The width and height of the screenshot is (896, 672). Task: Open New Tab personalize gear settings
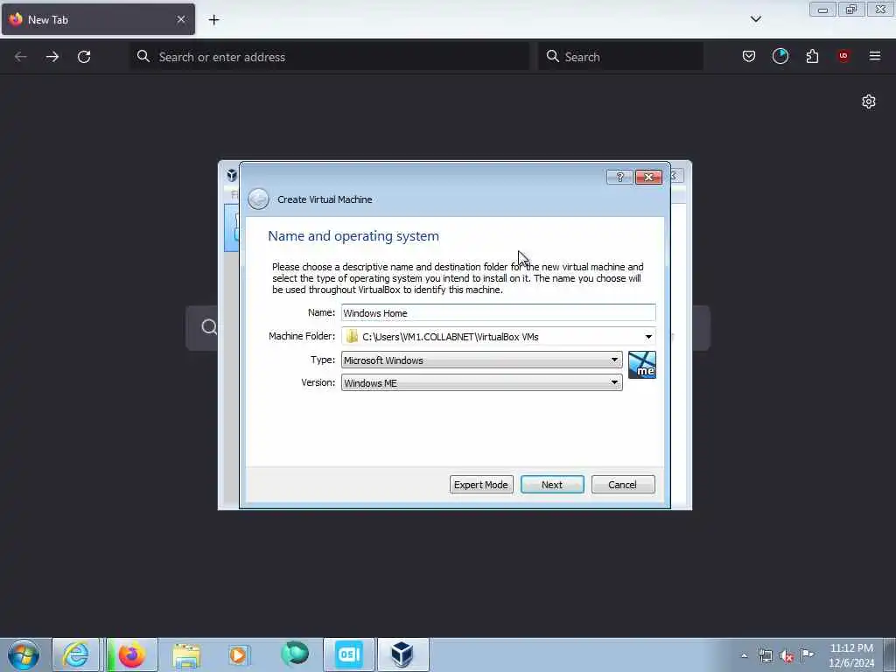pos(869,101)
